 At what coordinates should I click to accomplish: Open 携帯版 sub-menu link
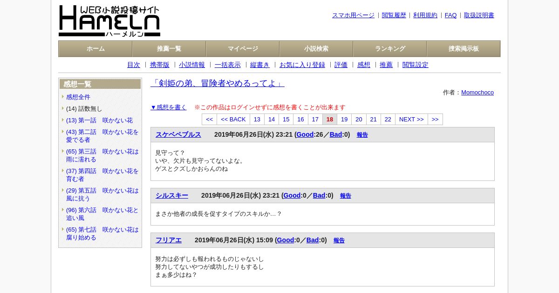point(160,65)
